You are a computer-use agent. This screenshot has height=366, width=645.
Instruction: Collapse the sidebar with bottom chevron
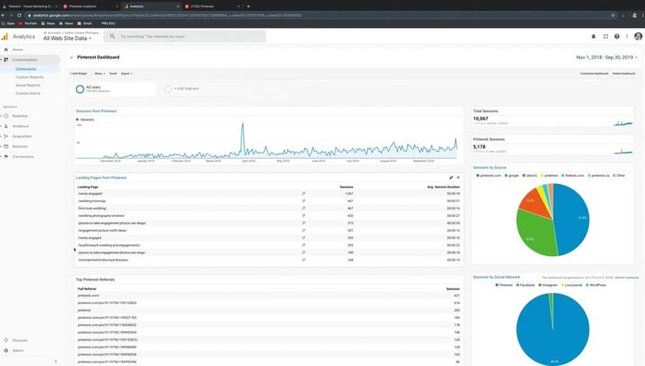click(56, 361)
